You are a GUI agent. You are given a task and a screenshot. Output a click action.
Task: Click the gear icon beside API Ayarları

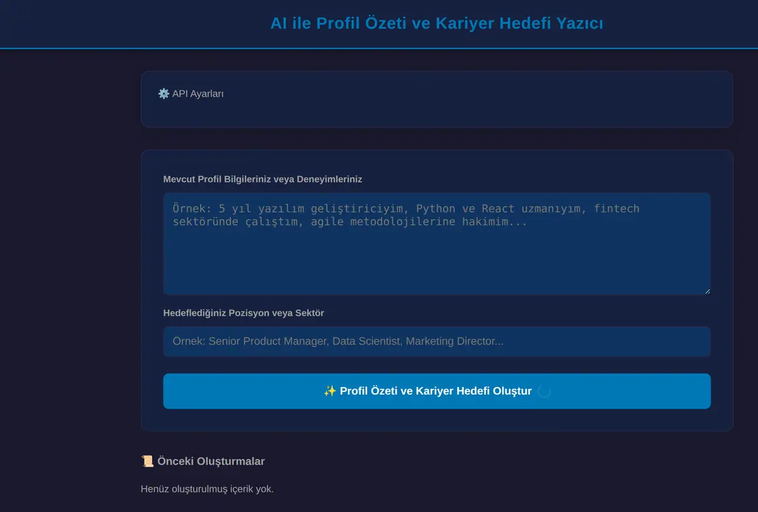click(x=164, y=93)
